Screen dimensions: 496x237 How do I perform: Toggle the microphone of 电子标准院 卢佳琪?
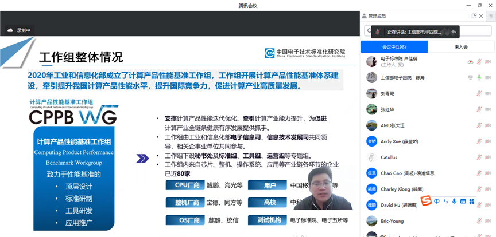pyautogui.click(x=479, y=61)
